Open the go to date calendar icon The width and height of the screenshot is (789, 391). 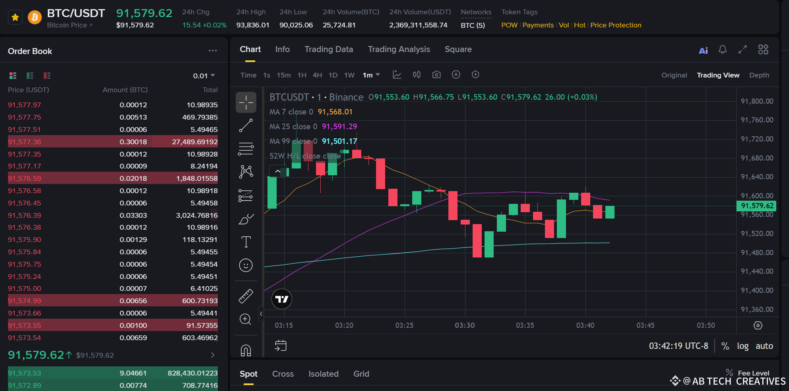[x=281, y=345]
